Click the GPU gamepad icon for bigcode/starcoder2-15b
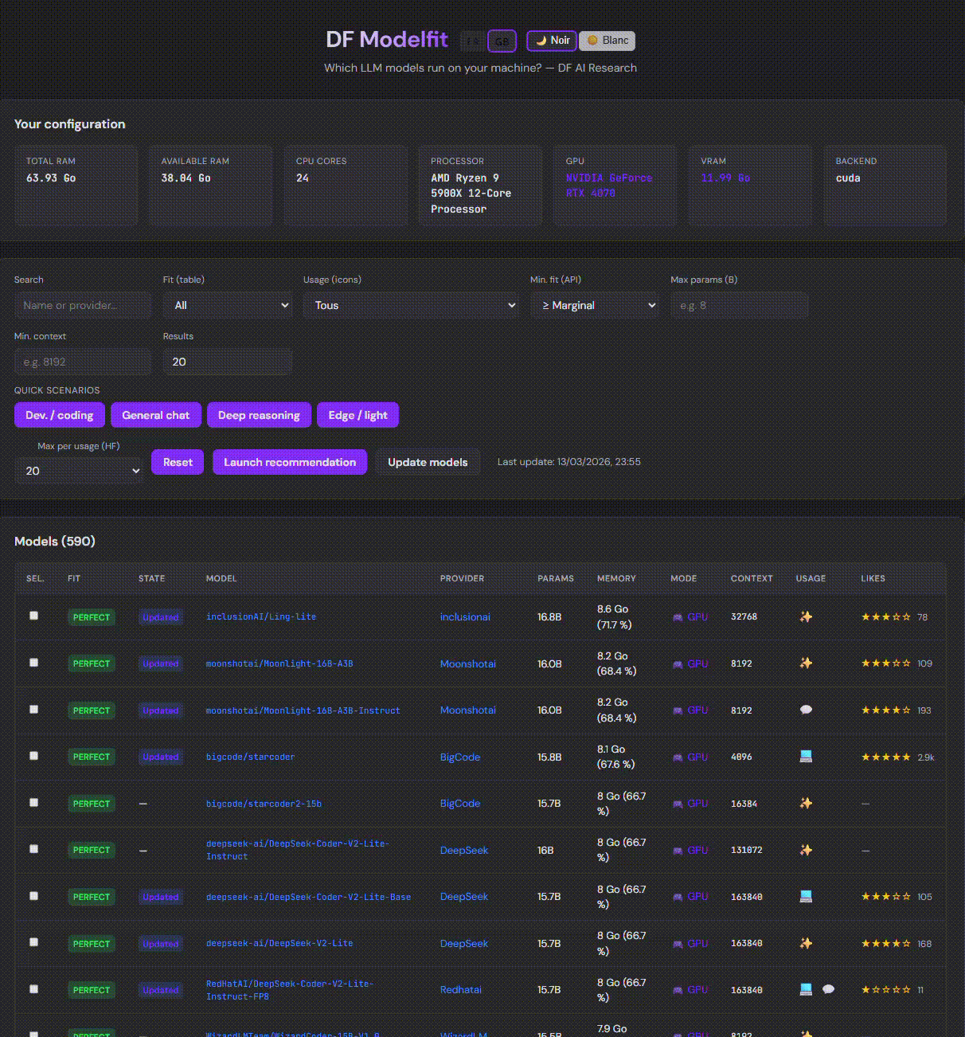The height and width of the screenshot is (1037, 965). [x=678, y=804]
